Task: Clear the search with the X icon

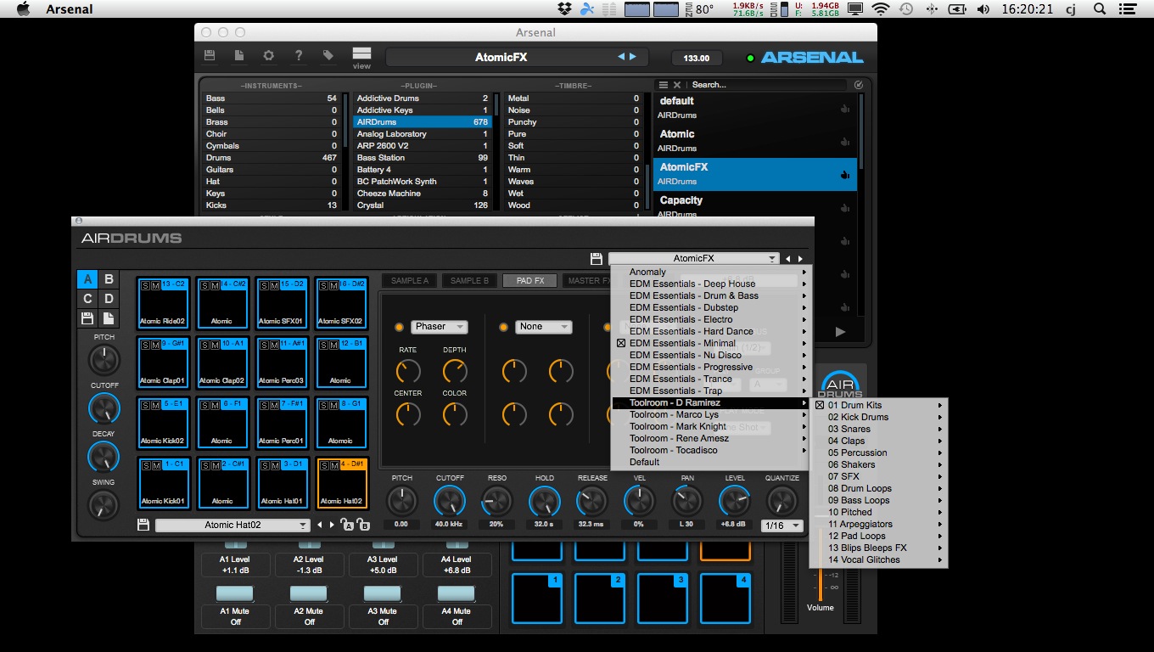Action: click(677, 85)
